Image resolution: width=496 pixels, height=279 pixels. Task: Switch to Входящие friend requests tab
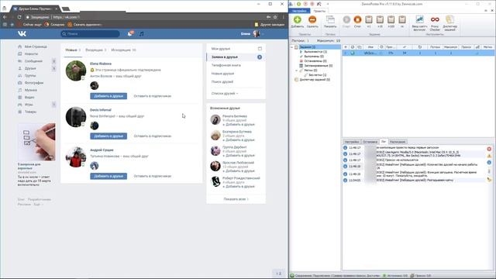tap(96, 50)
